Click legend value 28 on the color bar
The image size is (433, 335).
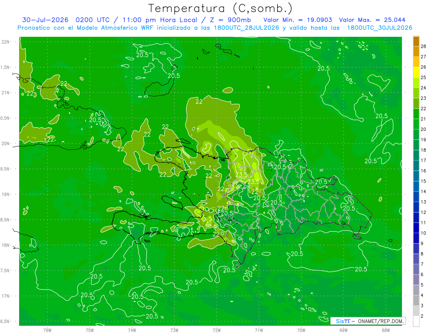(424, 46)
